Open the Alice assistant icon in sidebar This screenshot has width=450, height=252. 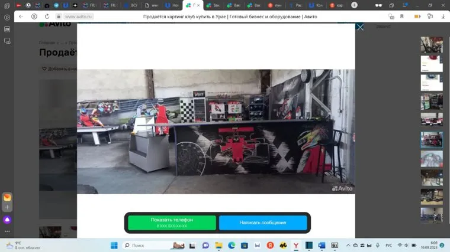pyautogui.click(x=7, y=220)
